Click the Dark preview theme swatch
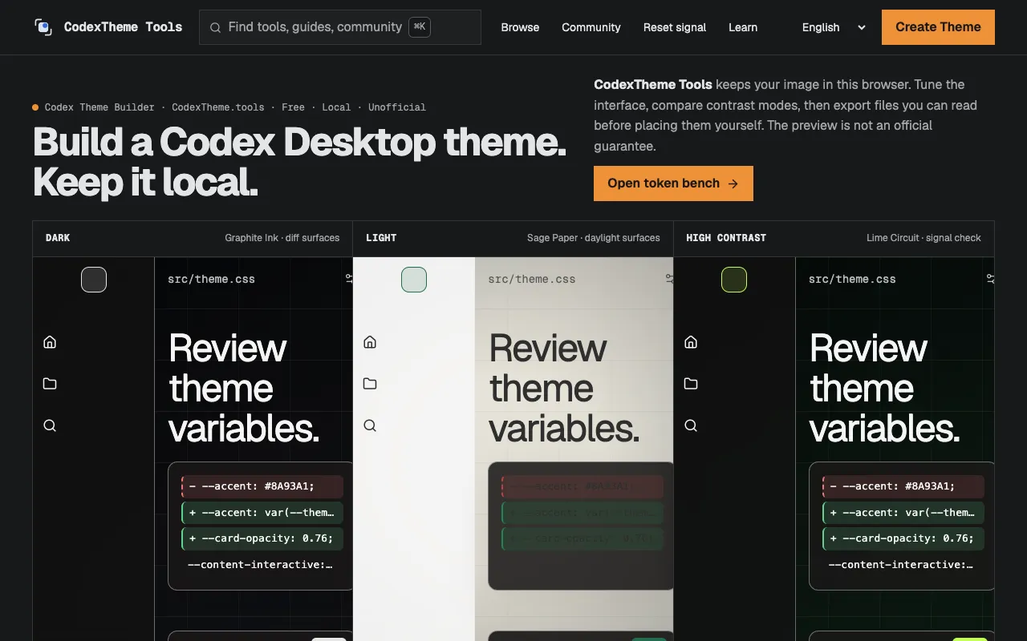The width and height of the screenshot is (1027, 641). pos(94,280)
